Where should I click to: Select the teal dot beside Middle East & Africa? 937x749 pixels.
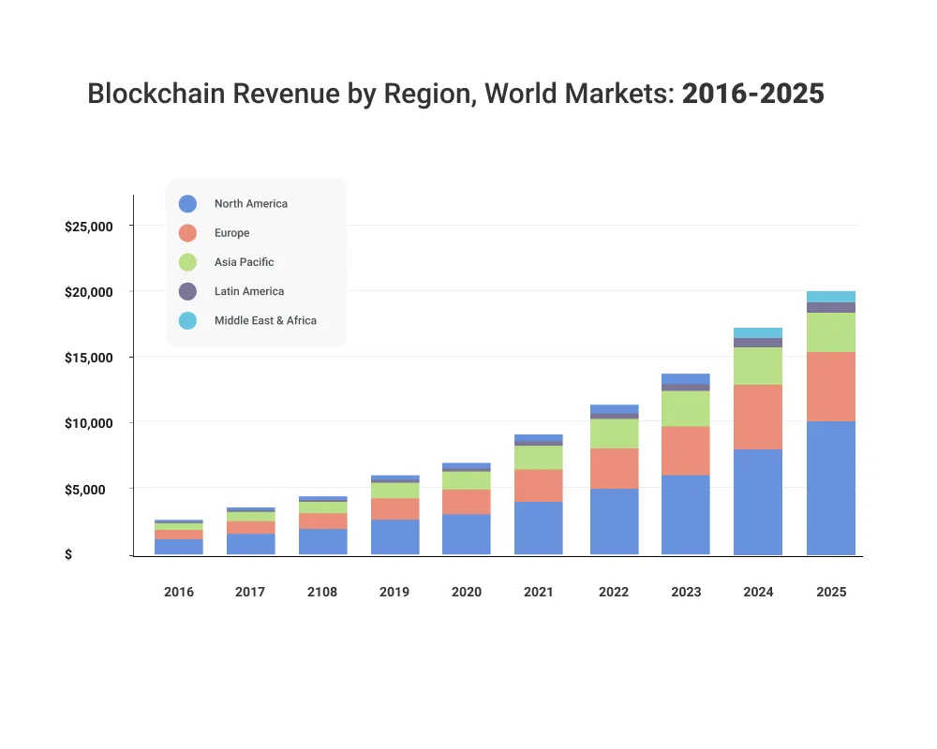pos(189,320)
